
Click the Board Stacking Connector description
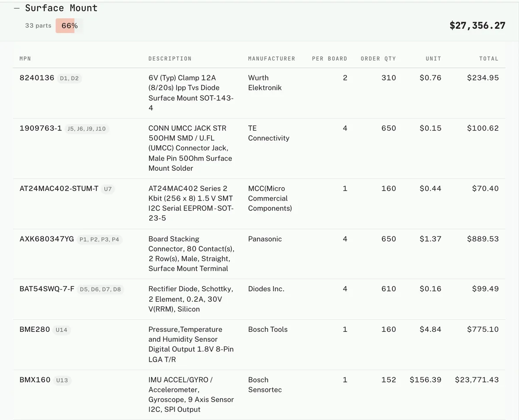coord(191,254)
